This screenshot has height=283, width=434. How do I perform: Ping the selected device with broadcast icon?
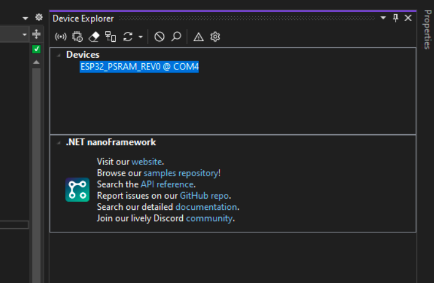(x=61, y=37)
